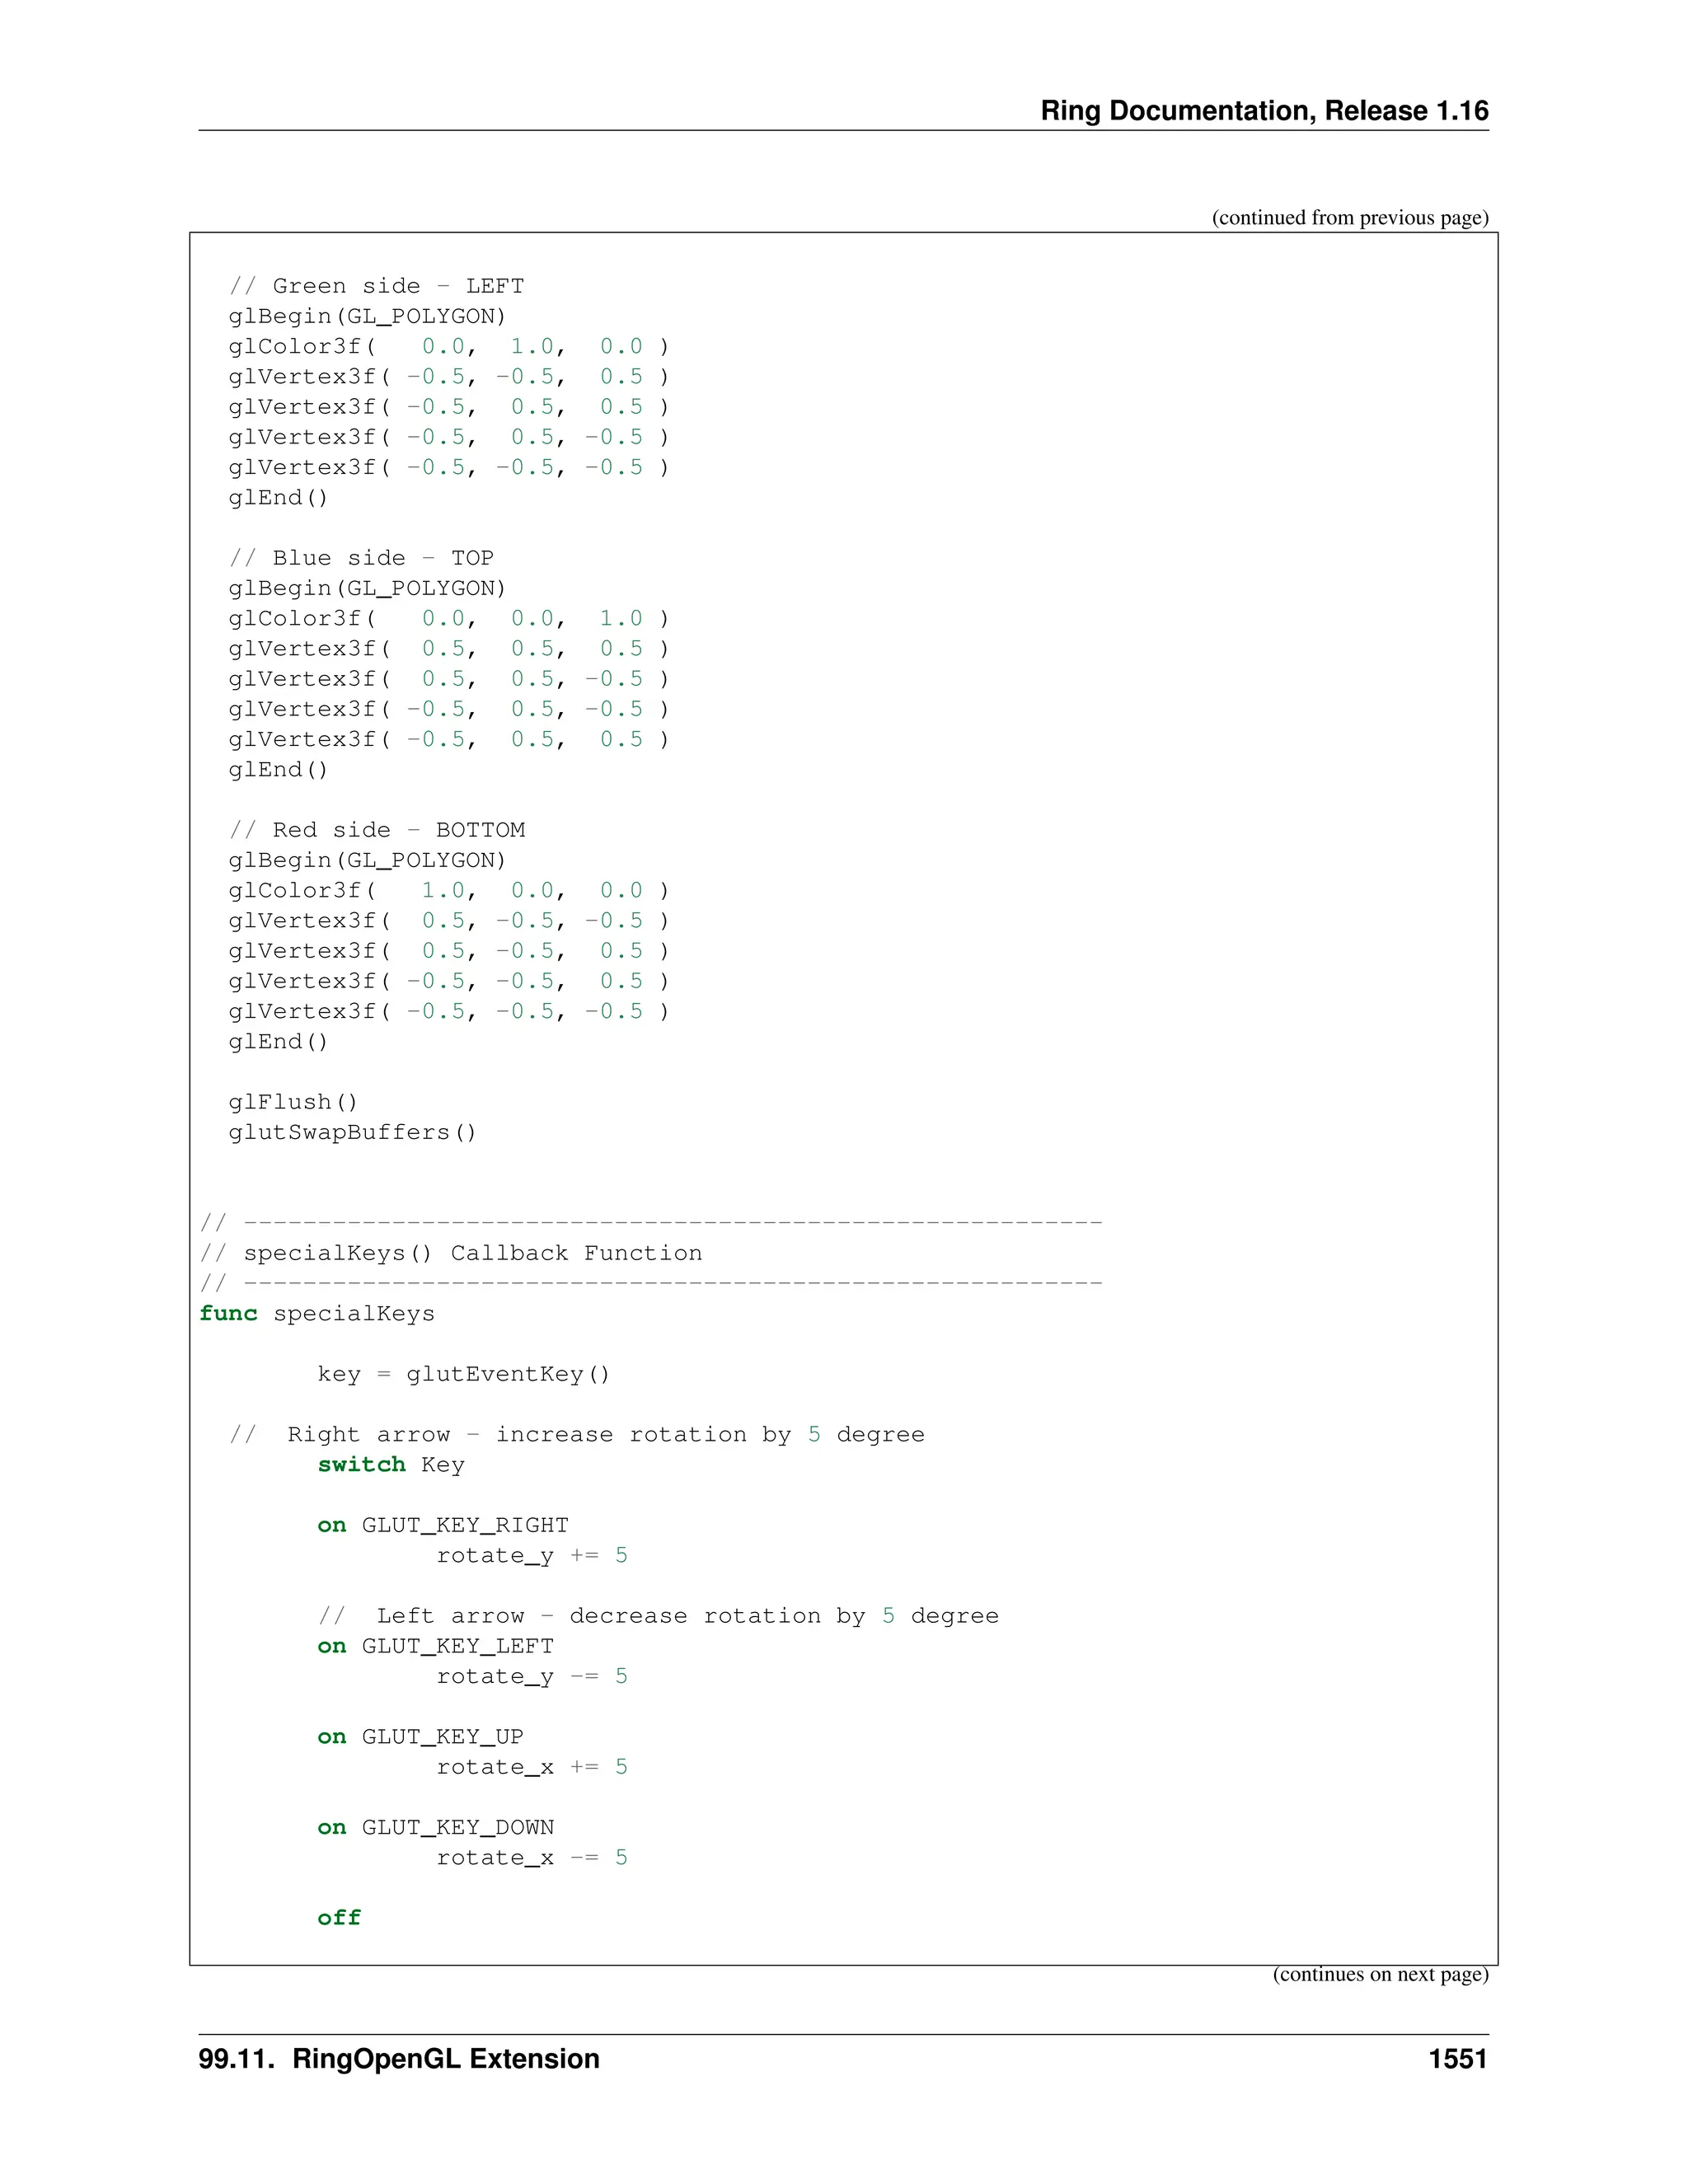Image resolution: width=1688 pixels, height=2184 pixels.
Task: Click the '// Blue side - TOP' comment
Action: (361, 558)
